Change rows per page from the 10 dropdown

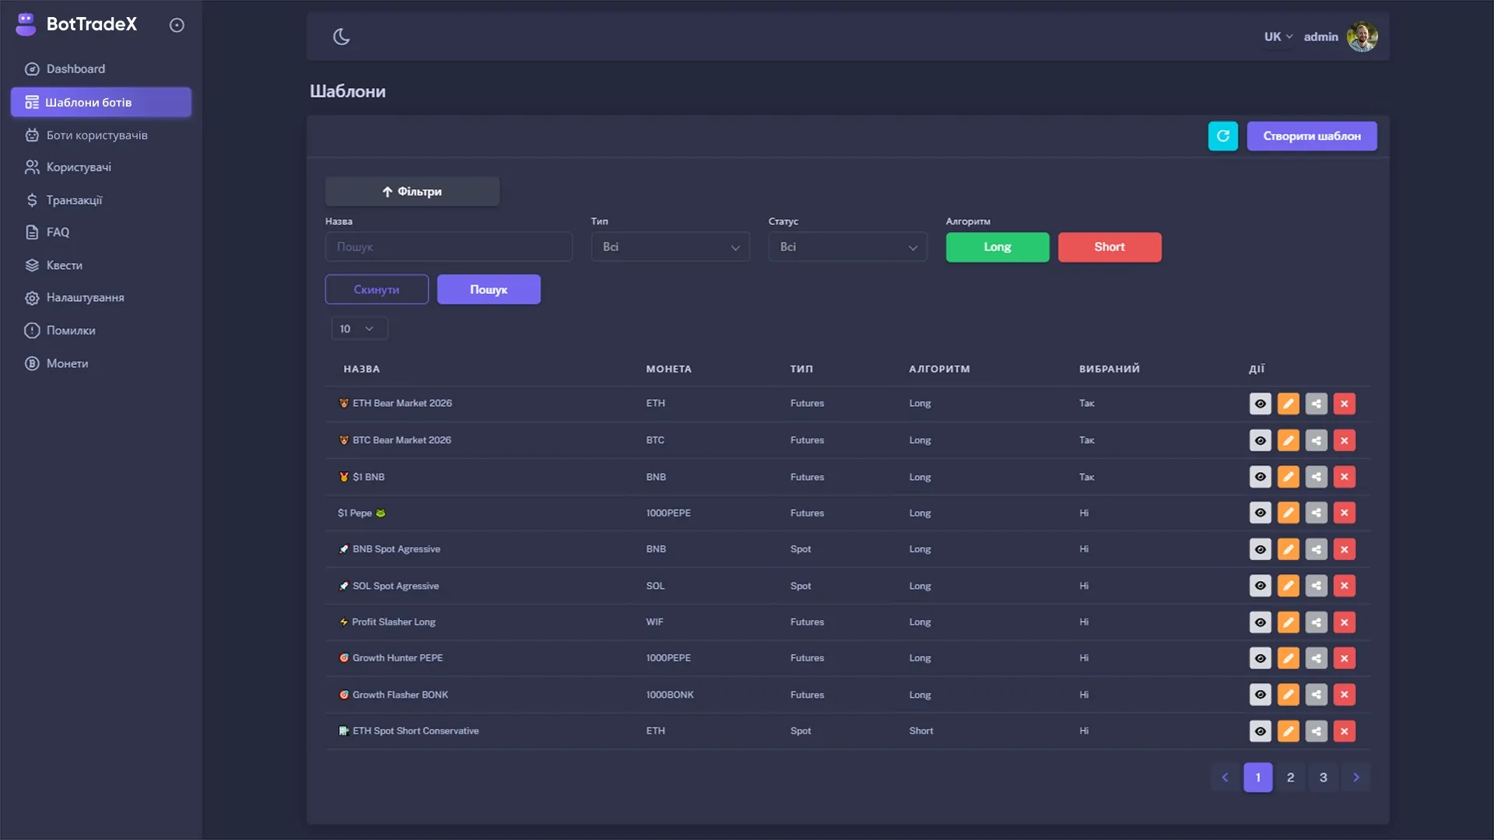pyautogui.click(x=358, y=328)
